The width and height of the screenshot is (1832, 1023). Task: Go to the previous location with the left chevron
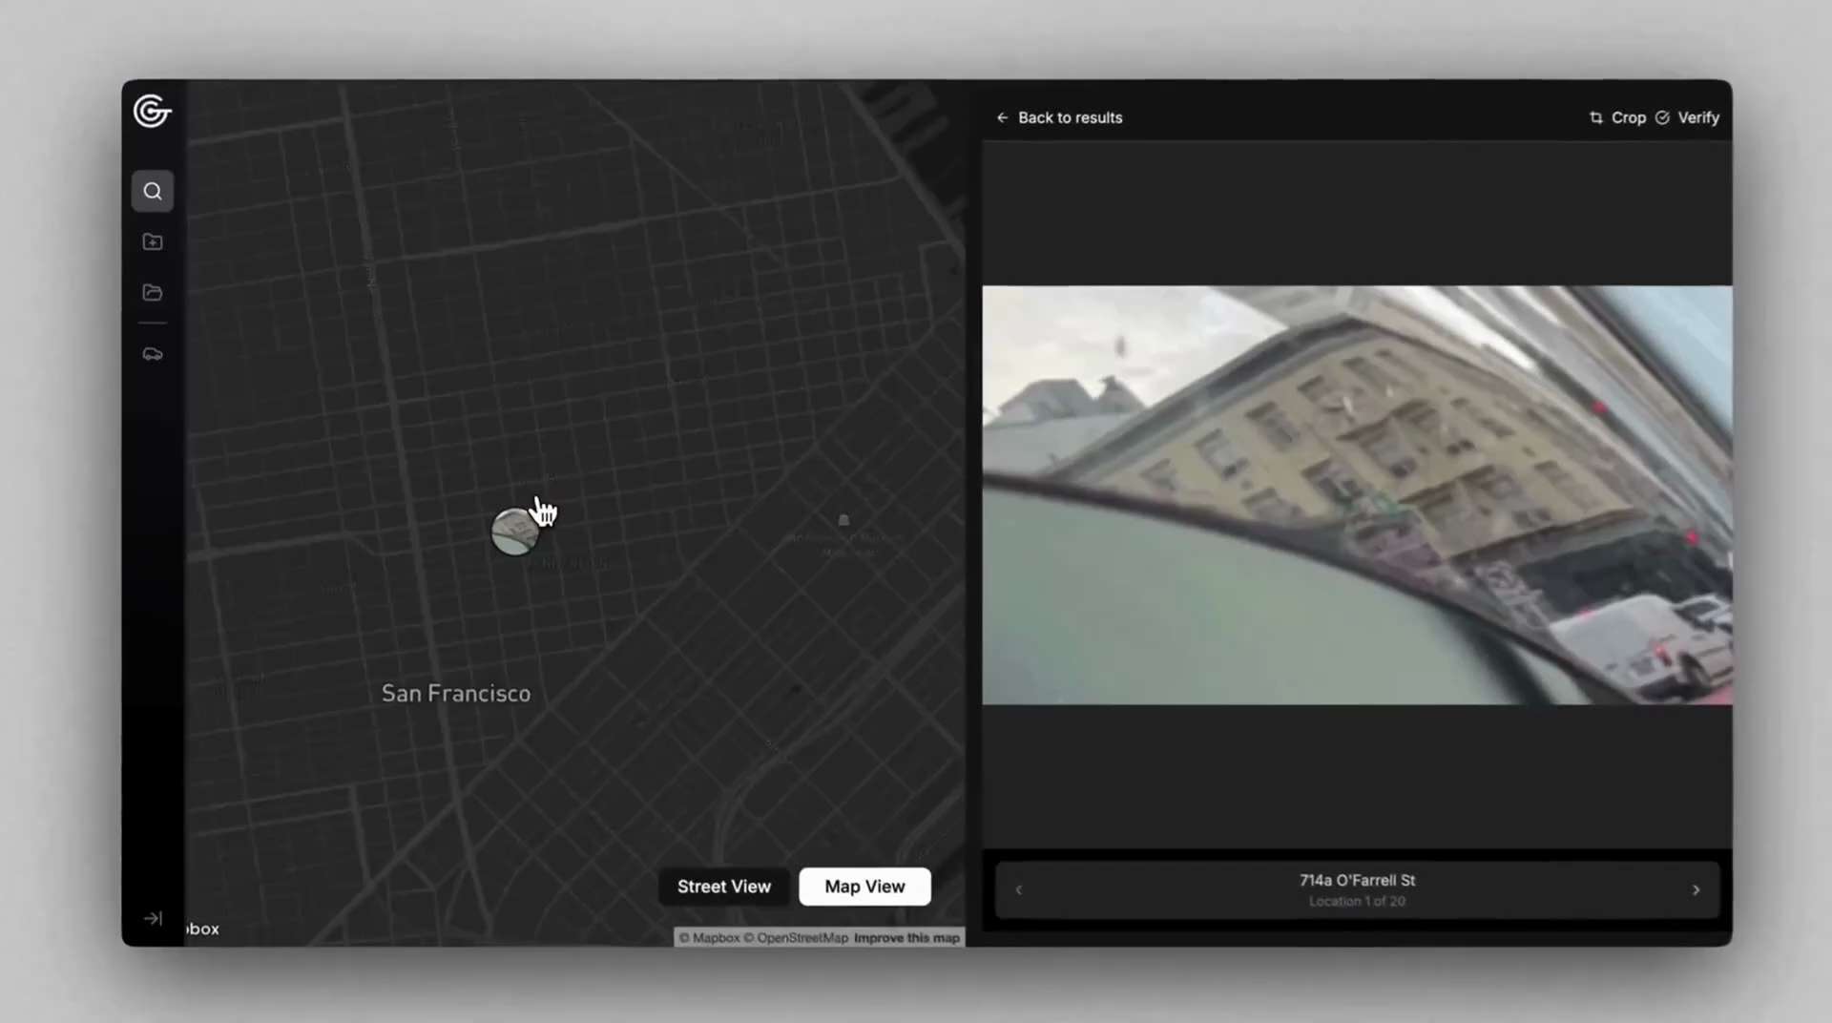point(1018,890)
